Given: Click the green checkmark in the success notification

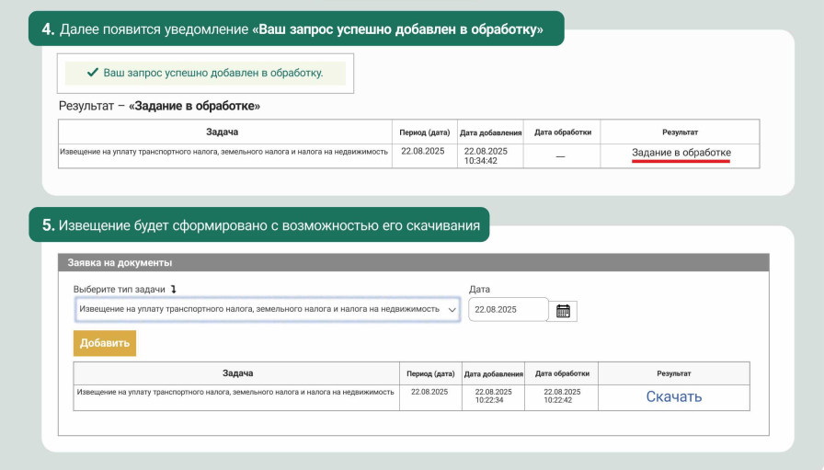Looking at the screenshot, I should click(92, 73).
